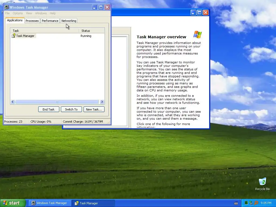Click the task list right scroll arrow
This screenshot has width=276, height=207.
point(102,102)
